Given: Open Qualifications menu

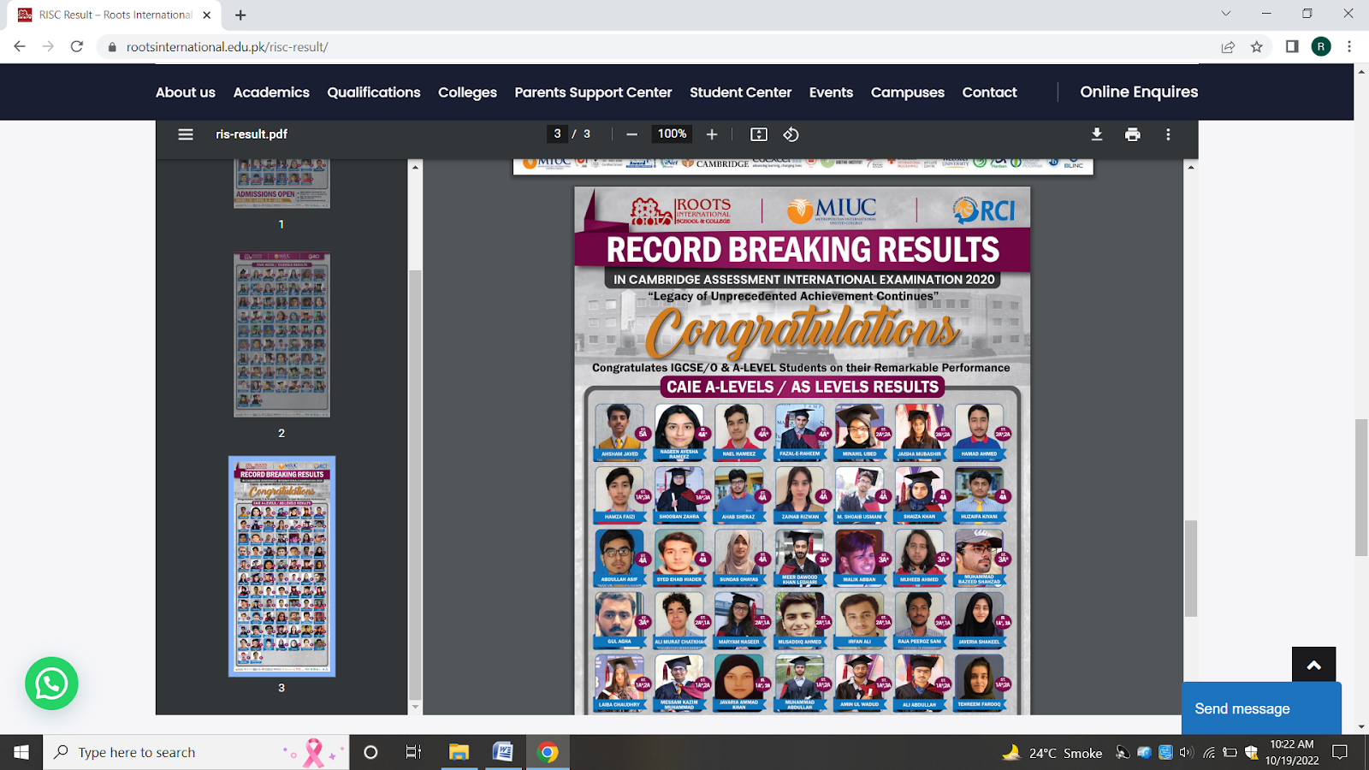Looking at the screenshot, I should (374, 92).
